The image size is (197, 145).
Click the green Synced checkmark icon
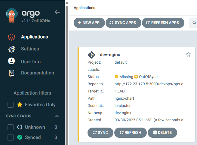point(20,137)
